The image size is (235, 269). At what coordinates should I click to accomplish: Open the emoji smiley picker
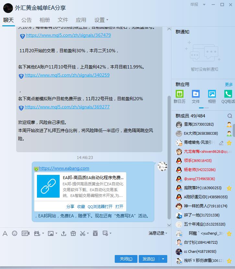(15, 233)
